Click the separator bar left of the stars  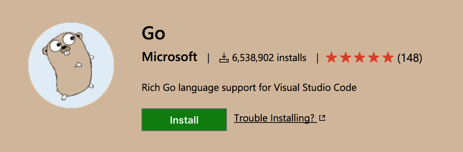[x=317, y=58]
